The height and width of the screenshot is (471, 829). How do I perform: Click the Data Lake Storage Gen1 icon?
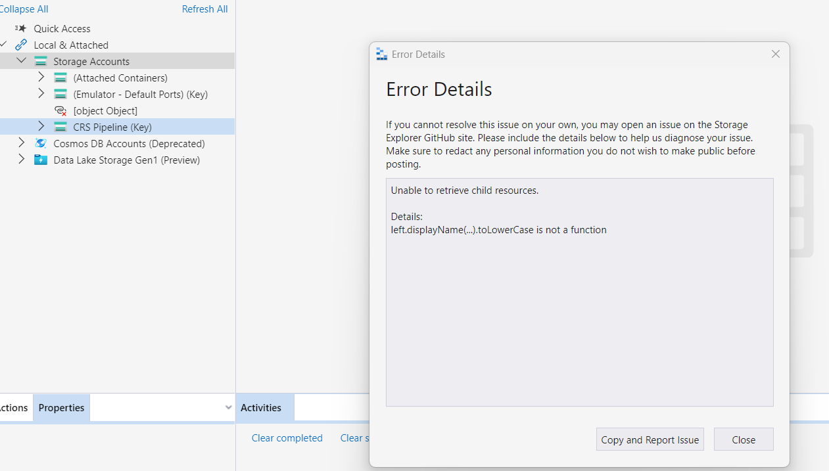(x=40, y=160)
